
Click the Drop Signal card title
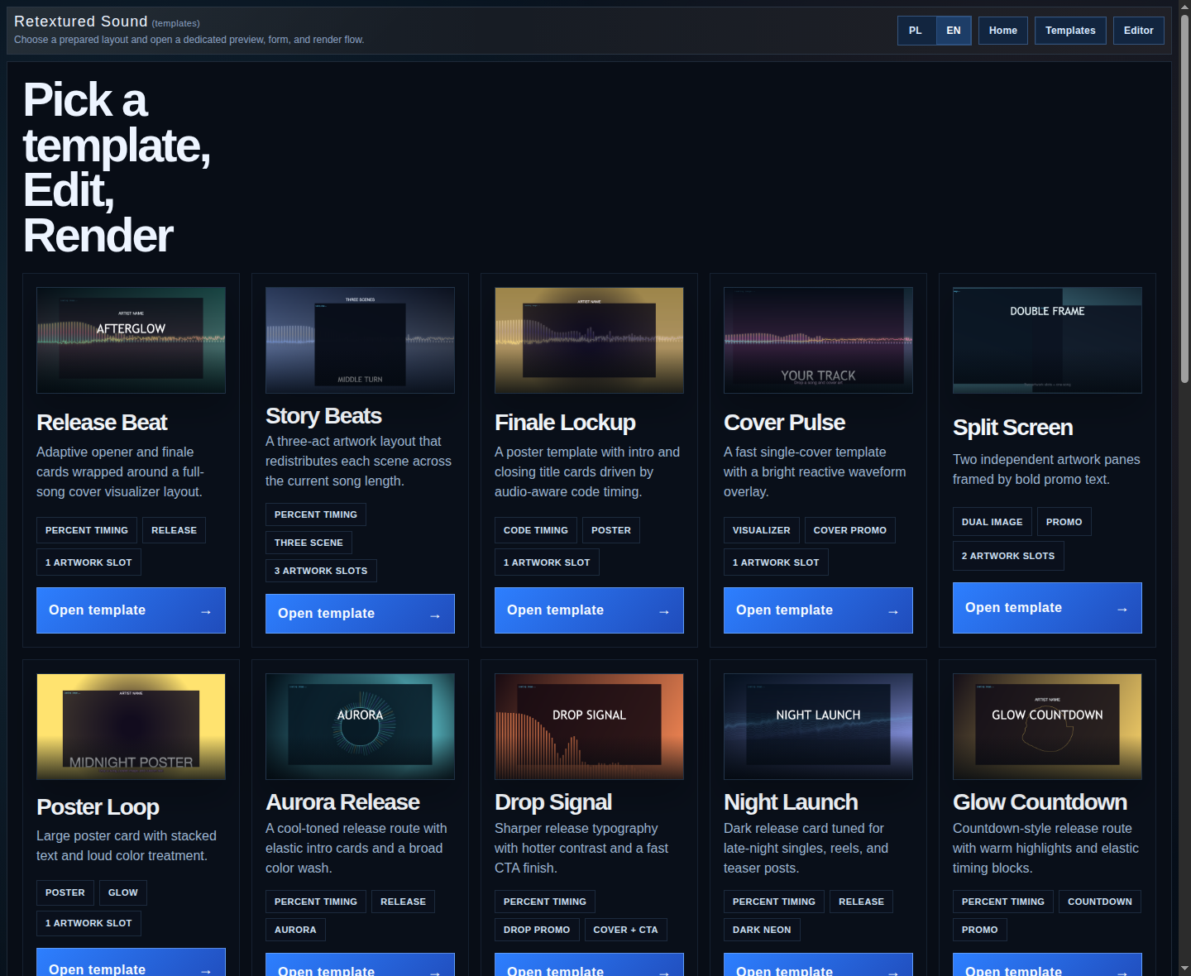click(x=553, y=802)
